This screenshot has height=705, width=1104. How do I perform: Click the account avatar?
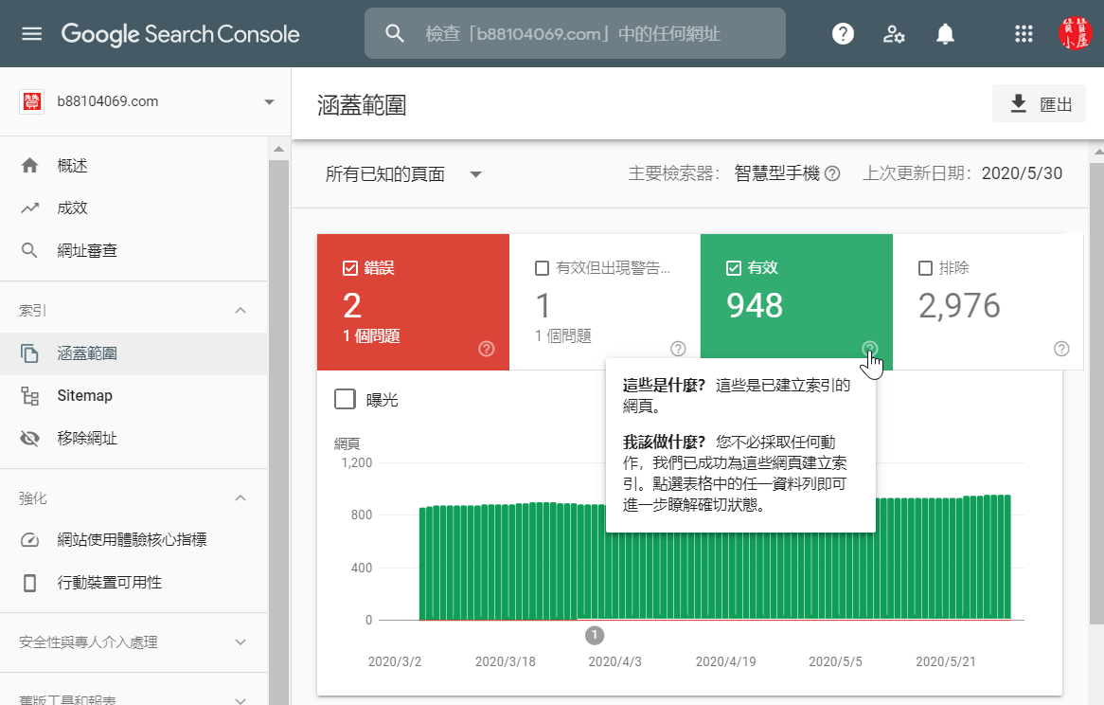pyautogui.click(x=1076, y=34)
